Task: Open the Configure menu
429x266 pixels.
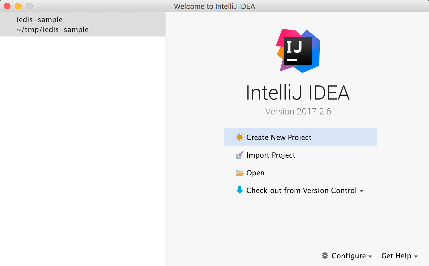Action: pyautogui.click(x=348, y=256)
